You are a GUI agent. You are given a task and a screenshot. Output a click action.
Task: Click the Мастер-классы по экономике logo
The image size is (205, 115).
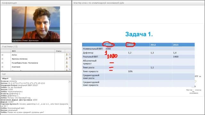coord(194,91)
